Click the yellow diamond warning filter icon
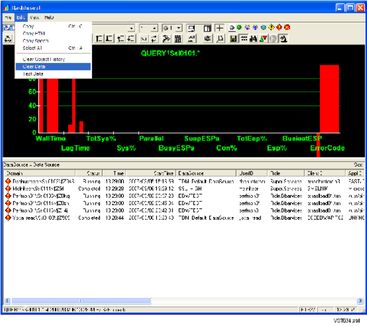Image resolution: width=367 pixels, height=326 pixels. coord(271,28)
